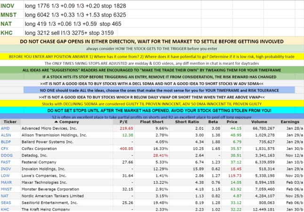Open the FAST ticker link
The height and width of the screenshot is (212, 304).
click(x=6, y=162)
